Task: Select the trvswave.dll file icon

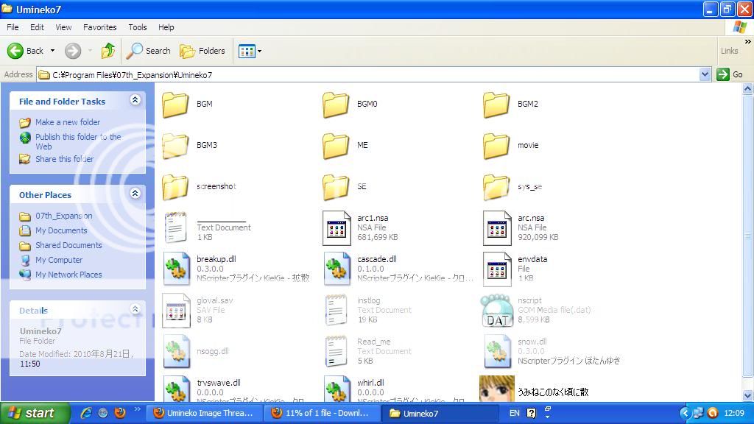Action: [x=176, y=389]
